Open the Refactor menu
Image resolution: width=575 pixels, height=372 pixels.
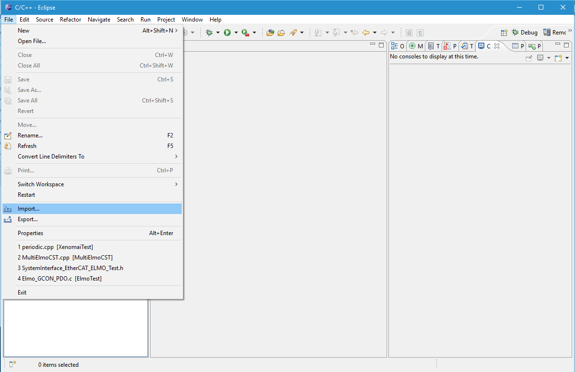coord(70,20)
